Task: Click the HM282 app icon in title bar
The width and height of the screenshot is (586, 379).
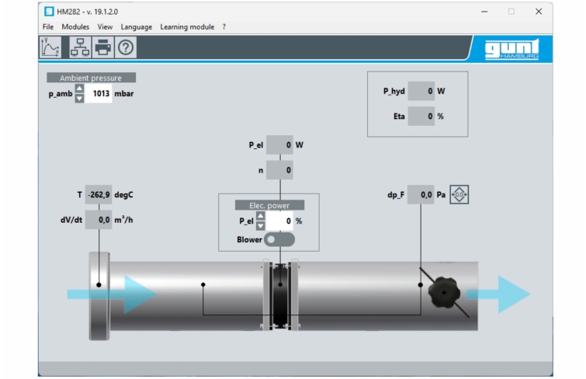Action: tap(49, 12)
